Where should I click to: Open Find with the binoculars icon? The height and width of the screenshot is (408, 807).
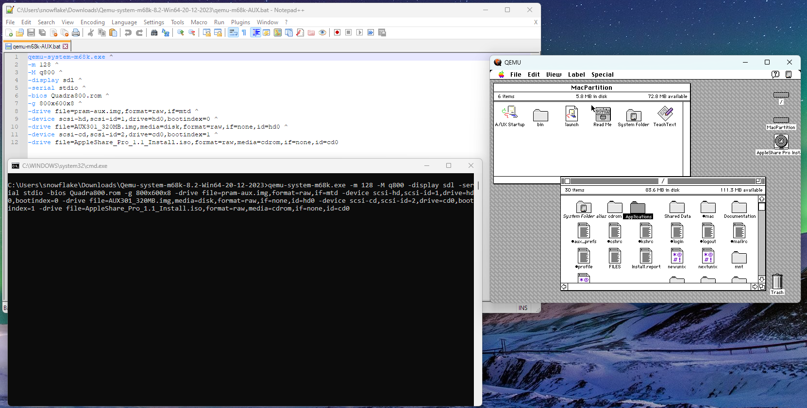click(x=154, y=33)
